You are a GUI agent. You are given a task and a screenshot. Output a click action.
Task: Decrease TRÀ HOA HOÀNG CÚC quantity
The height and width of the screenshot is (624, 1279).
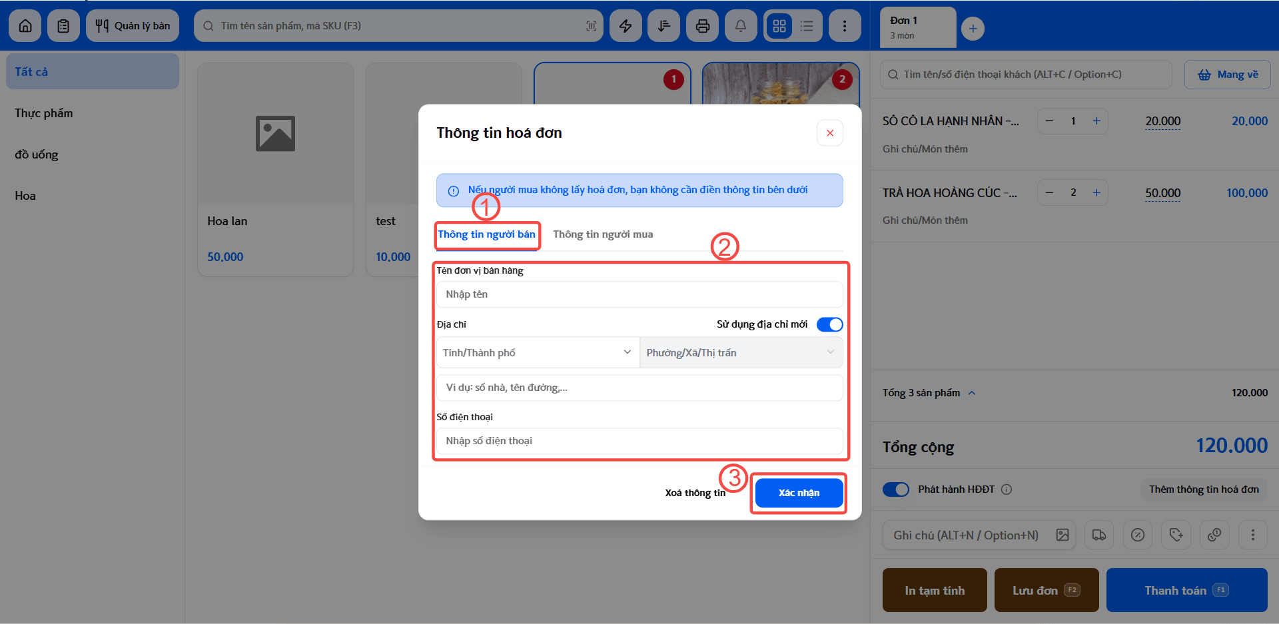click(x=1050, y=192)
